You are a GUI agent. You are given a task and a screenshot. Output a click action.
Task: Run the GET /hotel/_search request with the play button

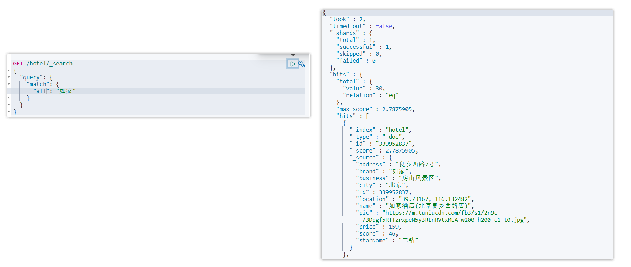click(293, 64)
